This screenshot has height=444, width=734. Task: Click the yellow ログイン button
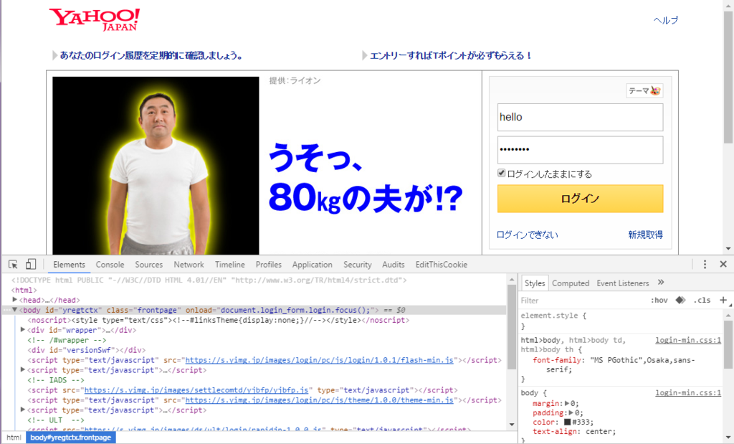pyautogui.click(x=580, y=199)
